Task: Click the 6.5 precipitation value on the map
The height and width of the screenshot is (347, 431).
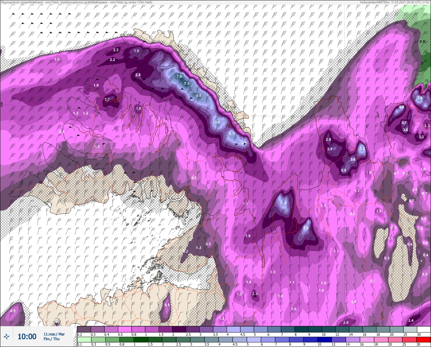Action: [x=199, y=96]
